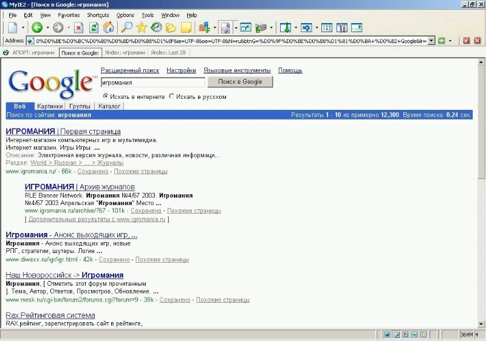
Task: Expand the encoding icon dropdown arrow
Action: (214, 28)
